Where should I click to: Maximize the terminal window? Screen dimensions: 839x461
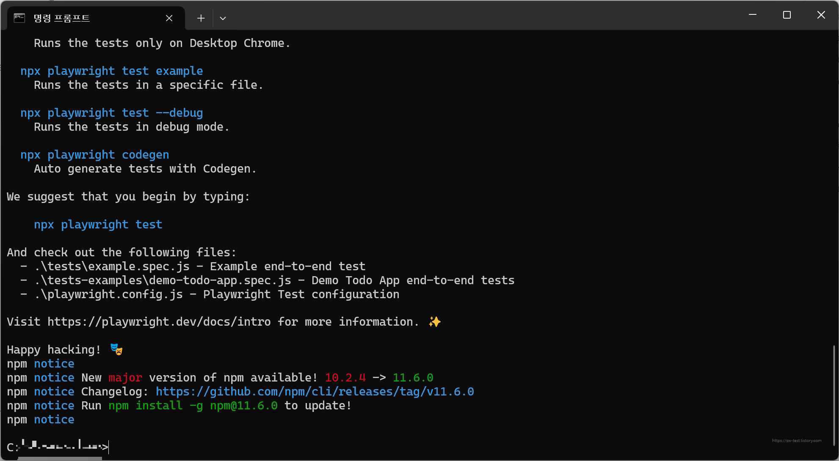pos(787,15)
